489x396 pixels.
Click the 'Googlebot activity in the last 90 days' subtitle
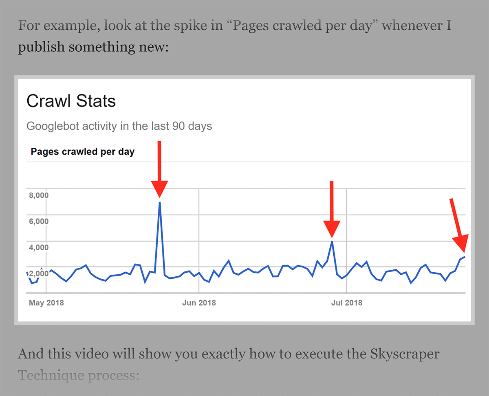click(x=119, y=126)
